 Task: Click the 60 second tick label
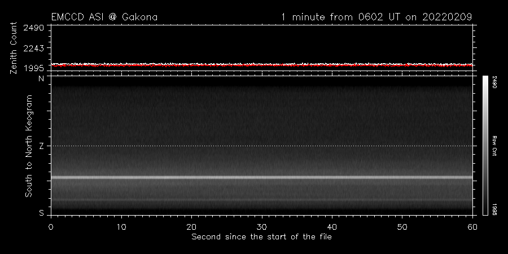pyautogui.click(x=472, y=227)
